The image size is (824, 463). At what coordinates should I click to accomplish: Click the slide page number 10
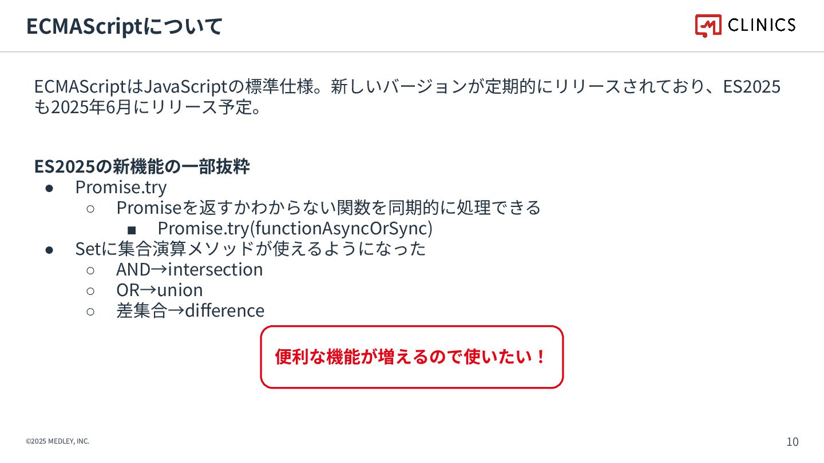pyautogui.click(x=793, y=442)
